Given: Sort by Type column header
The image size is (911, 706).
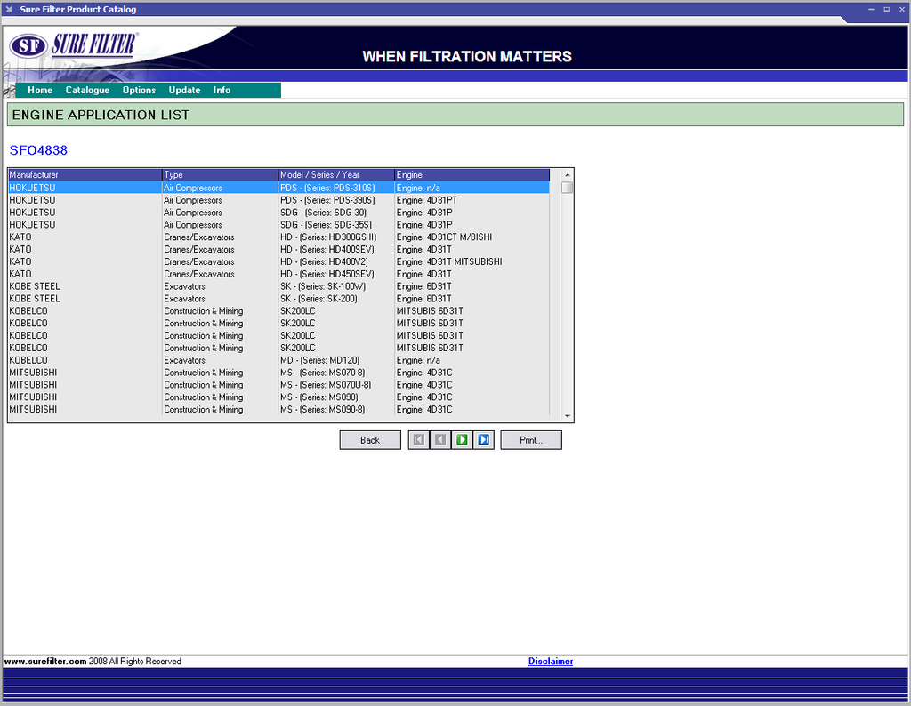Looking at the screenshot, I should [221, 175].
